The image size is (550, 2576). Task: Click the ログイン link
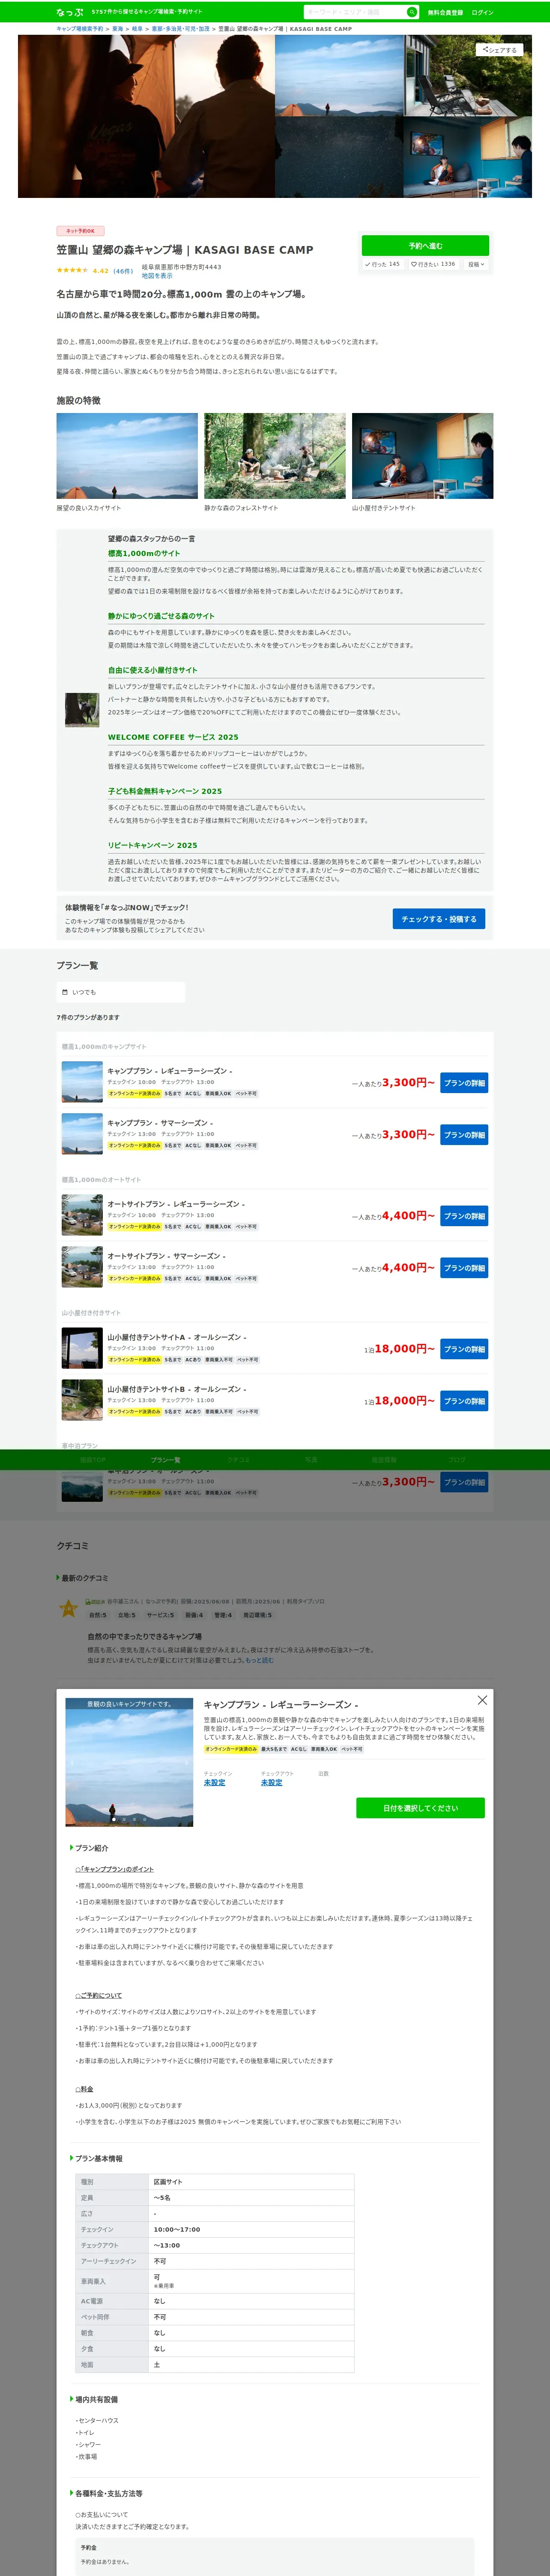pyautogui.click(x=482, y=12)
